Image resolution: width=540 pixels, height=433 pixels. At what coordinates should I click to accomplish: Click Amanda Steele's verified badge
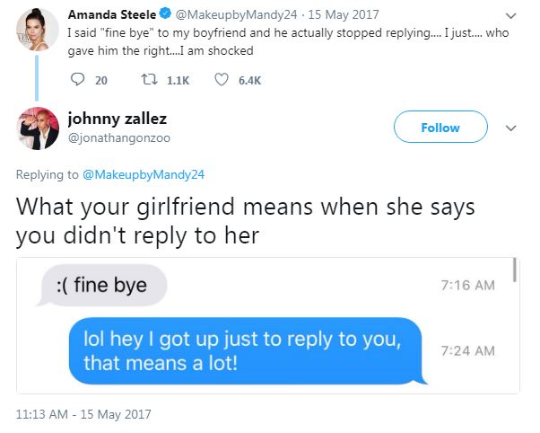pyautogui.click(x=167, y=13)
